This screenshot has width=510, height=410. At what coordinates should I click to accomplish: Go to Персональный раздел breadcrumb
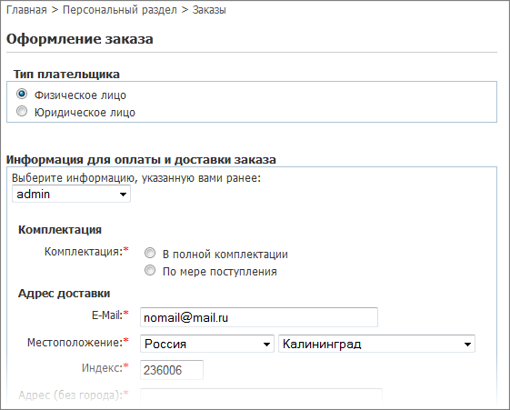coord(120,10)
